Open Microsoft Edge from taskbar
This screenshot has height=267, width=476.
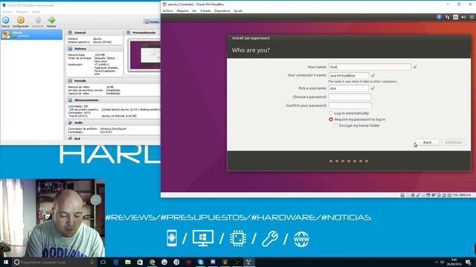(116, 262)
